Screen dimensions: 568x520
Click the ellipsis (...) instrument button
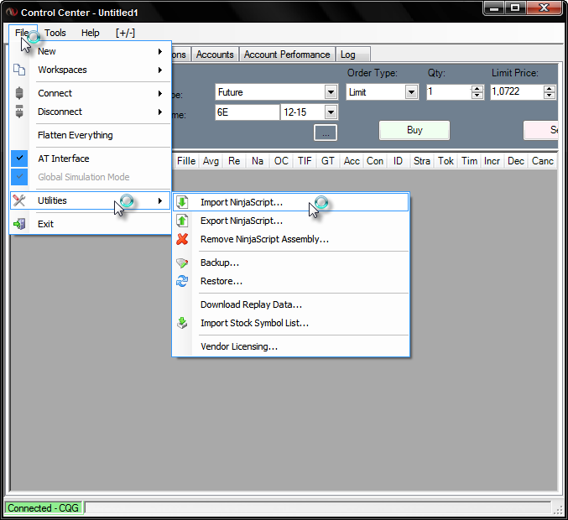click(x=326, y=133)
